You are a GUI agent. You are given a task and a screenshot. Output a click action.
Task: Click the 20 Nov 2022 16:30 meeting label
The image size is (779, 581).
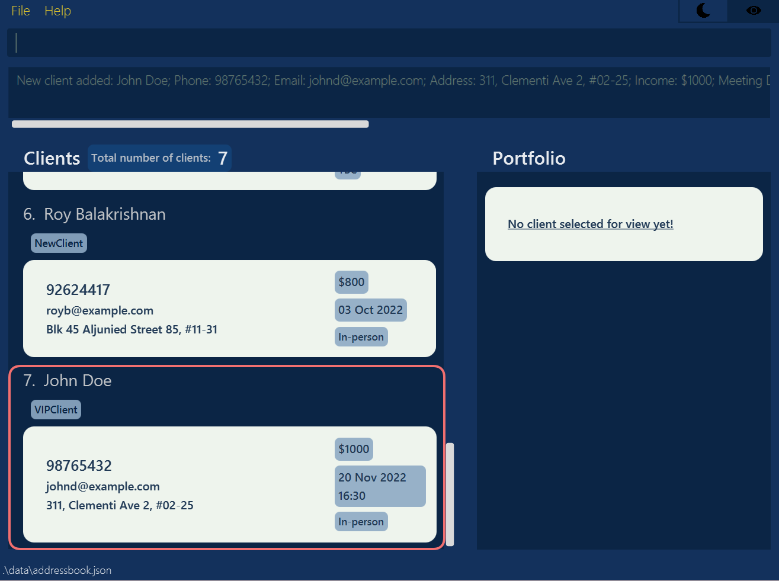pyautogui.click(x=380, y=486)
